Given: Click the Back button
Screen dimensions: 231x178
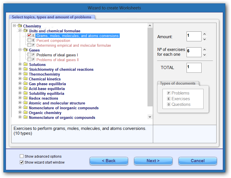Looking at the screenshot, I should pyautogui.click(x=109, y=161).
